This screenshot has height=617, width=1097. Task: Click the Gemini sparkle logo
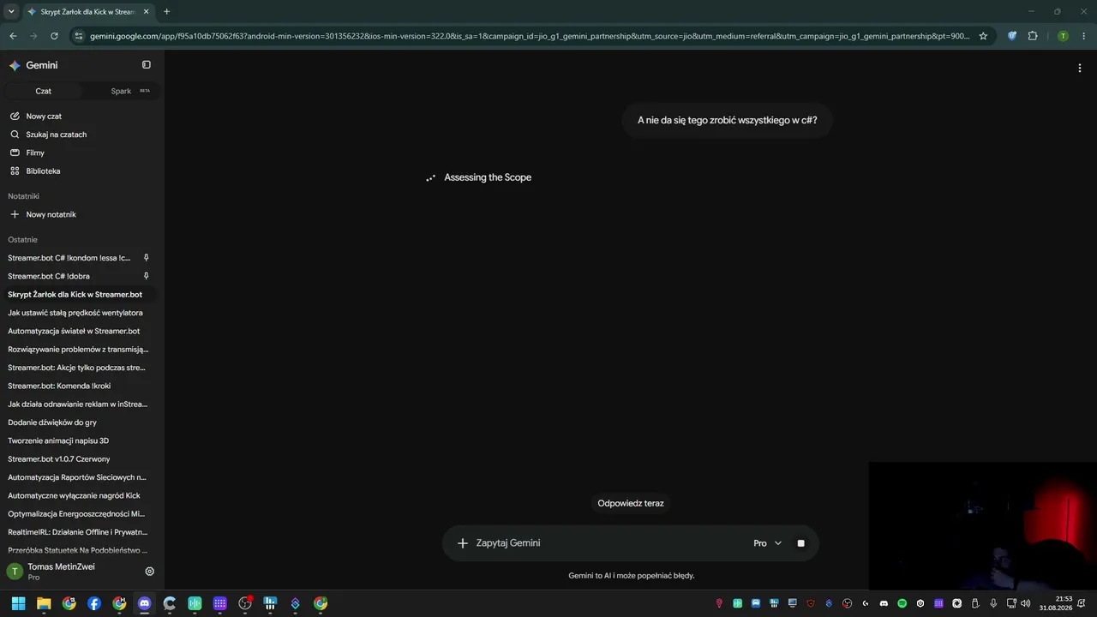point(15,65)
